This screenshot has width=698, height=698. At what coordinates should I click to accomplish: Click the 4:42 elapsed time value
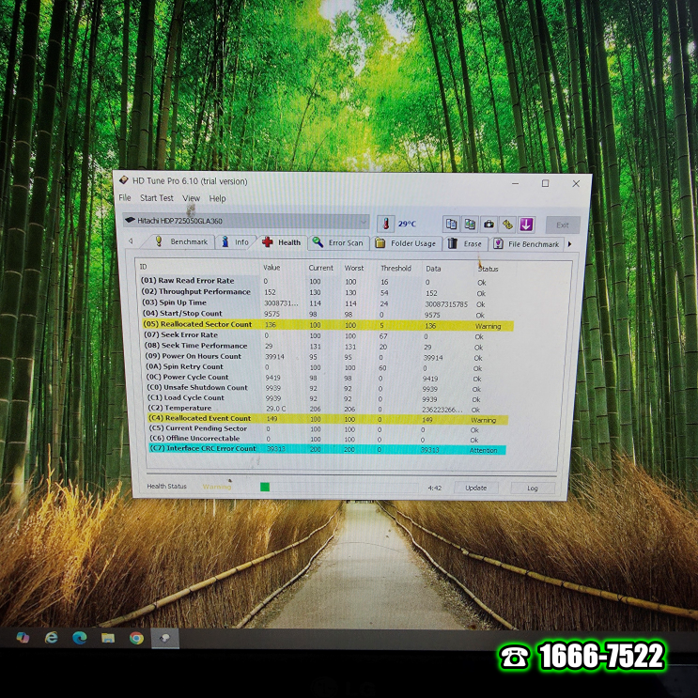click(434, 488)
